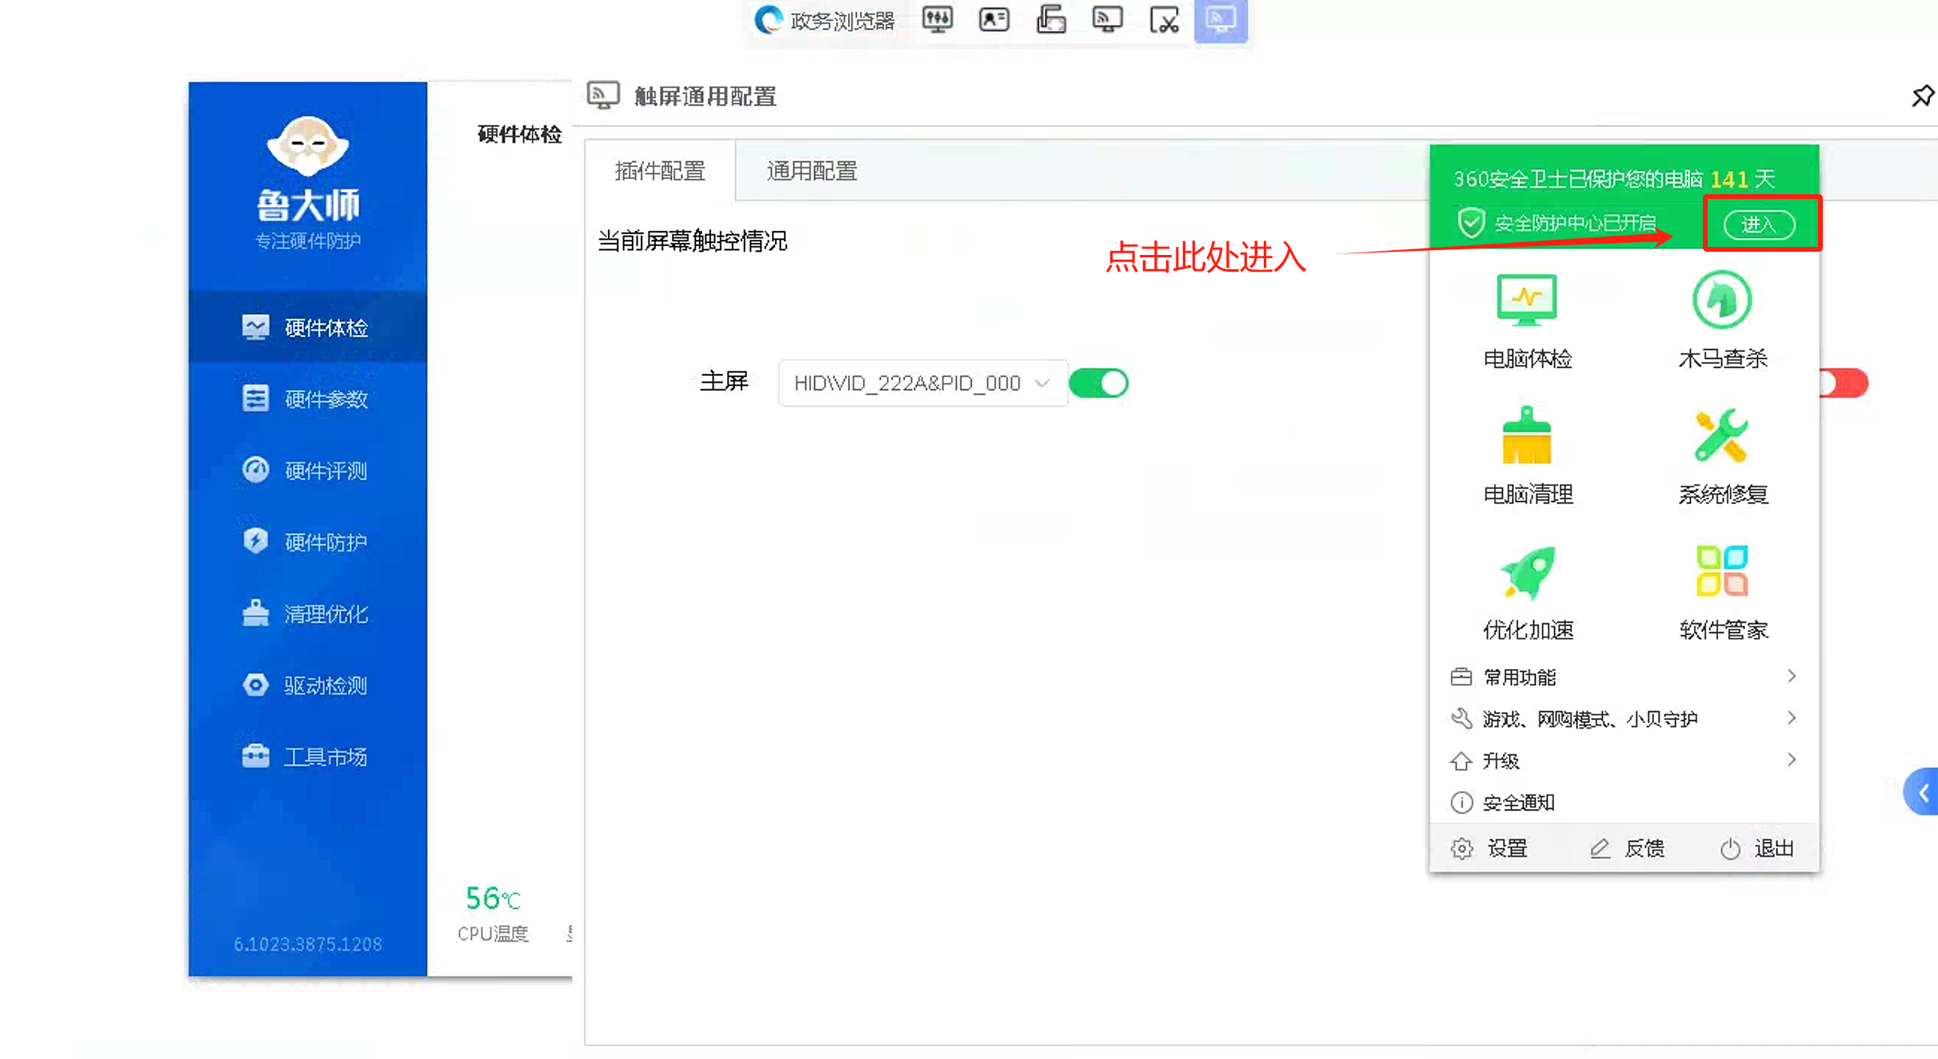Image resolution: width=1938 pixels, height=1059 pixels.
Task: Click the unhighlighted screen cast toolbar icon
Action: [1107, 19]
